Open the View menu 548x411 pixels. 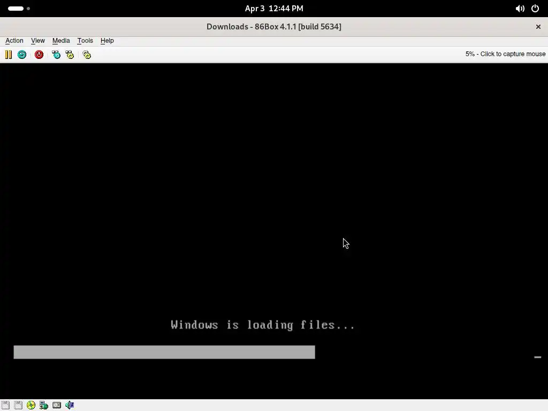(38, 41)
